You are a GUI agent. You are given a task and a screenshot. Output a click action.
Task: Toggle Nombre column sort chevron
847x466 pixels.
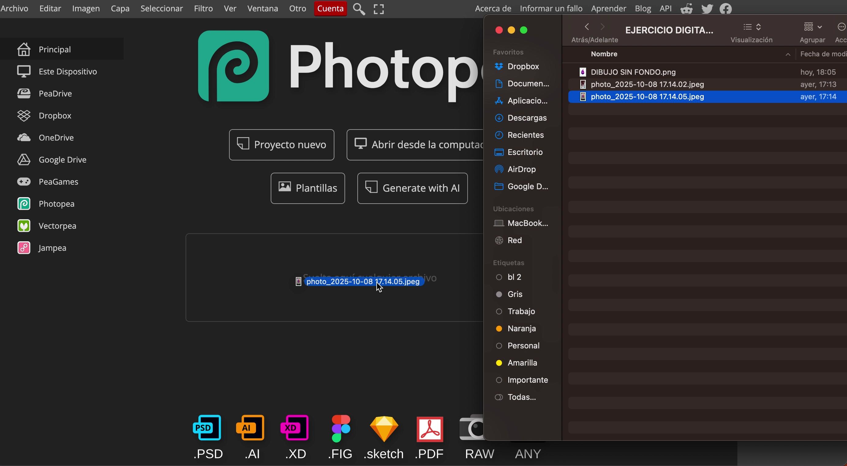tap(788, 54)
